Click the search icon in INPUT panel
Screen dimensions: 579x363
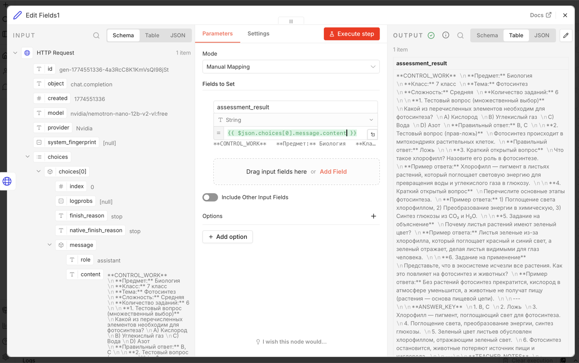pyautogui.click(x=96, y=36)
